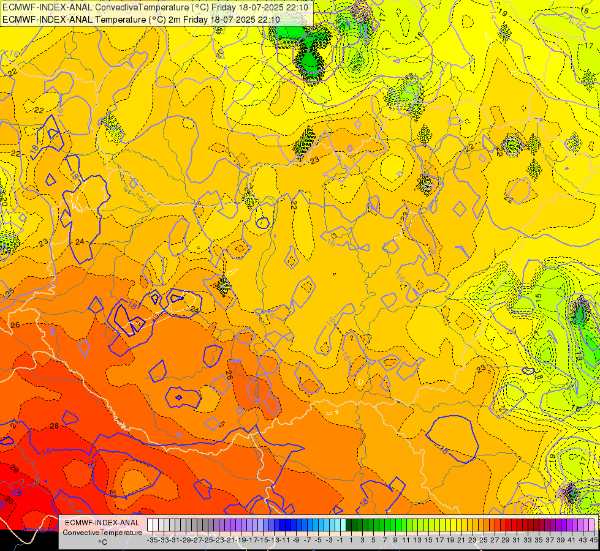Pick the pink swatch above 45
Screen dimensions: 600x551
591,525
